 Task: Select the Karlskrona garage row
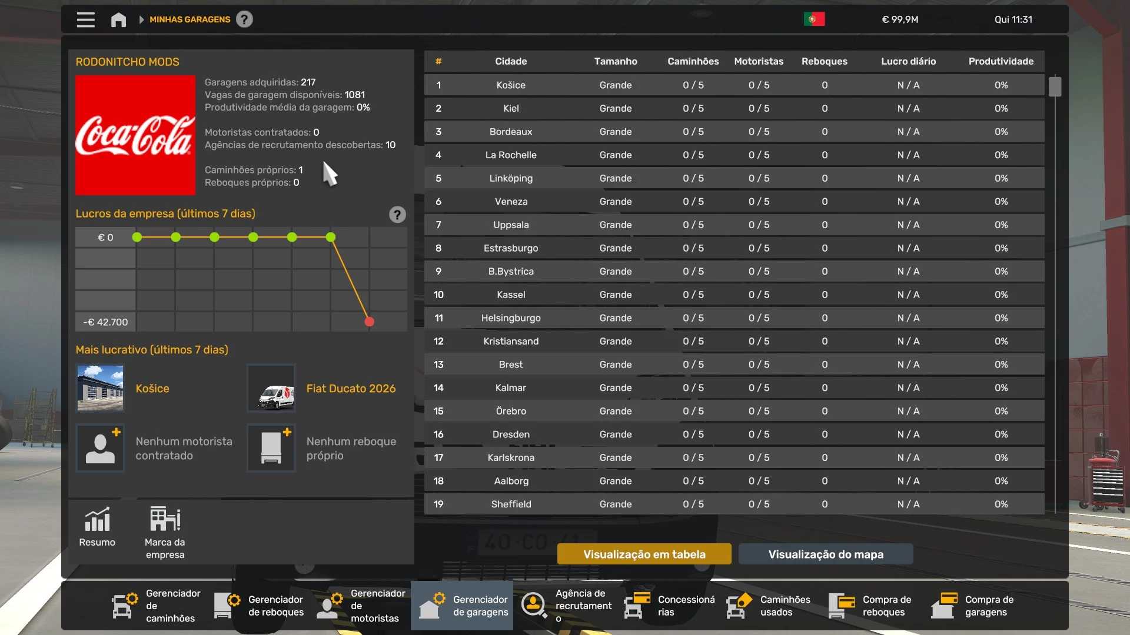point(734,457)
